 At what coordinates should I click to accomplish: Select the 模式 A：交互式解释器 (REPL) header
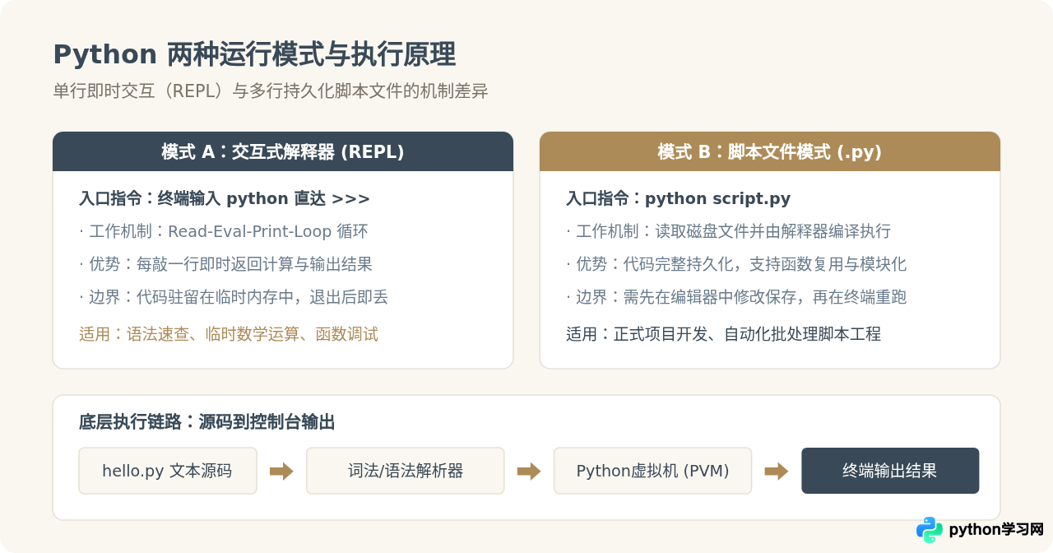[x=283, y=151]
